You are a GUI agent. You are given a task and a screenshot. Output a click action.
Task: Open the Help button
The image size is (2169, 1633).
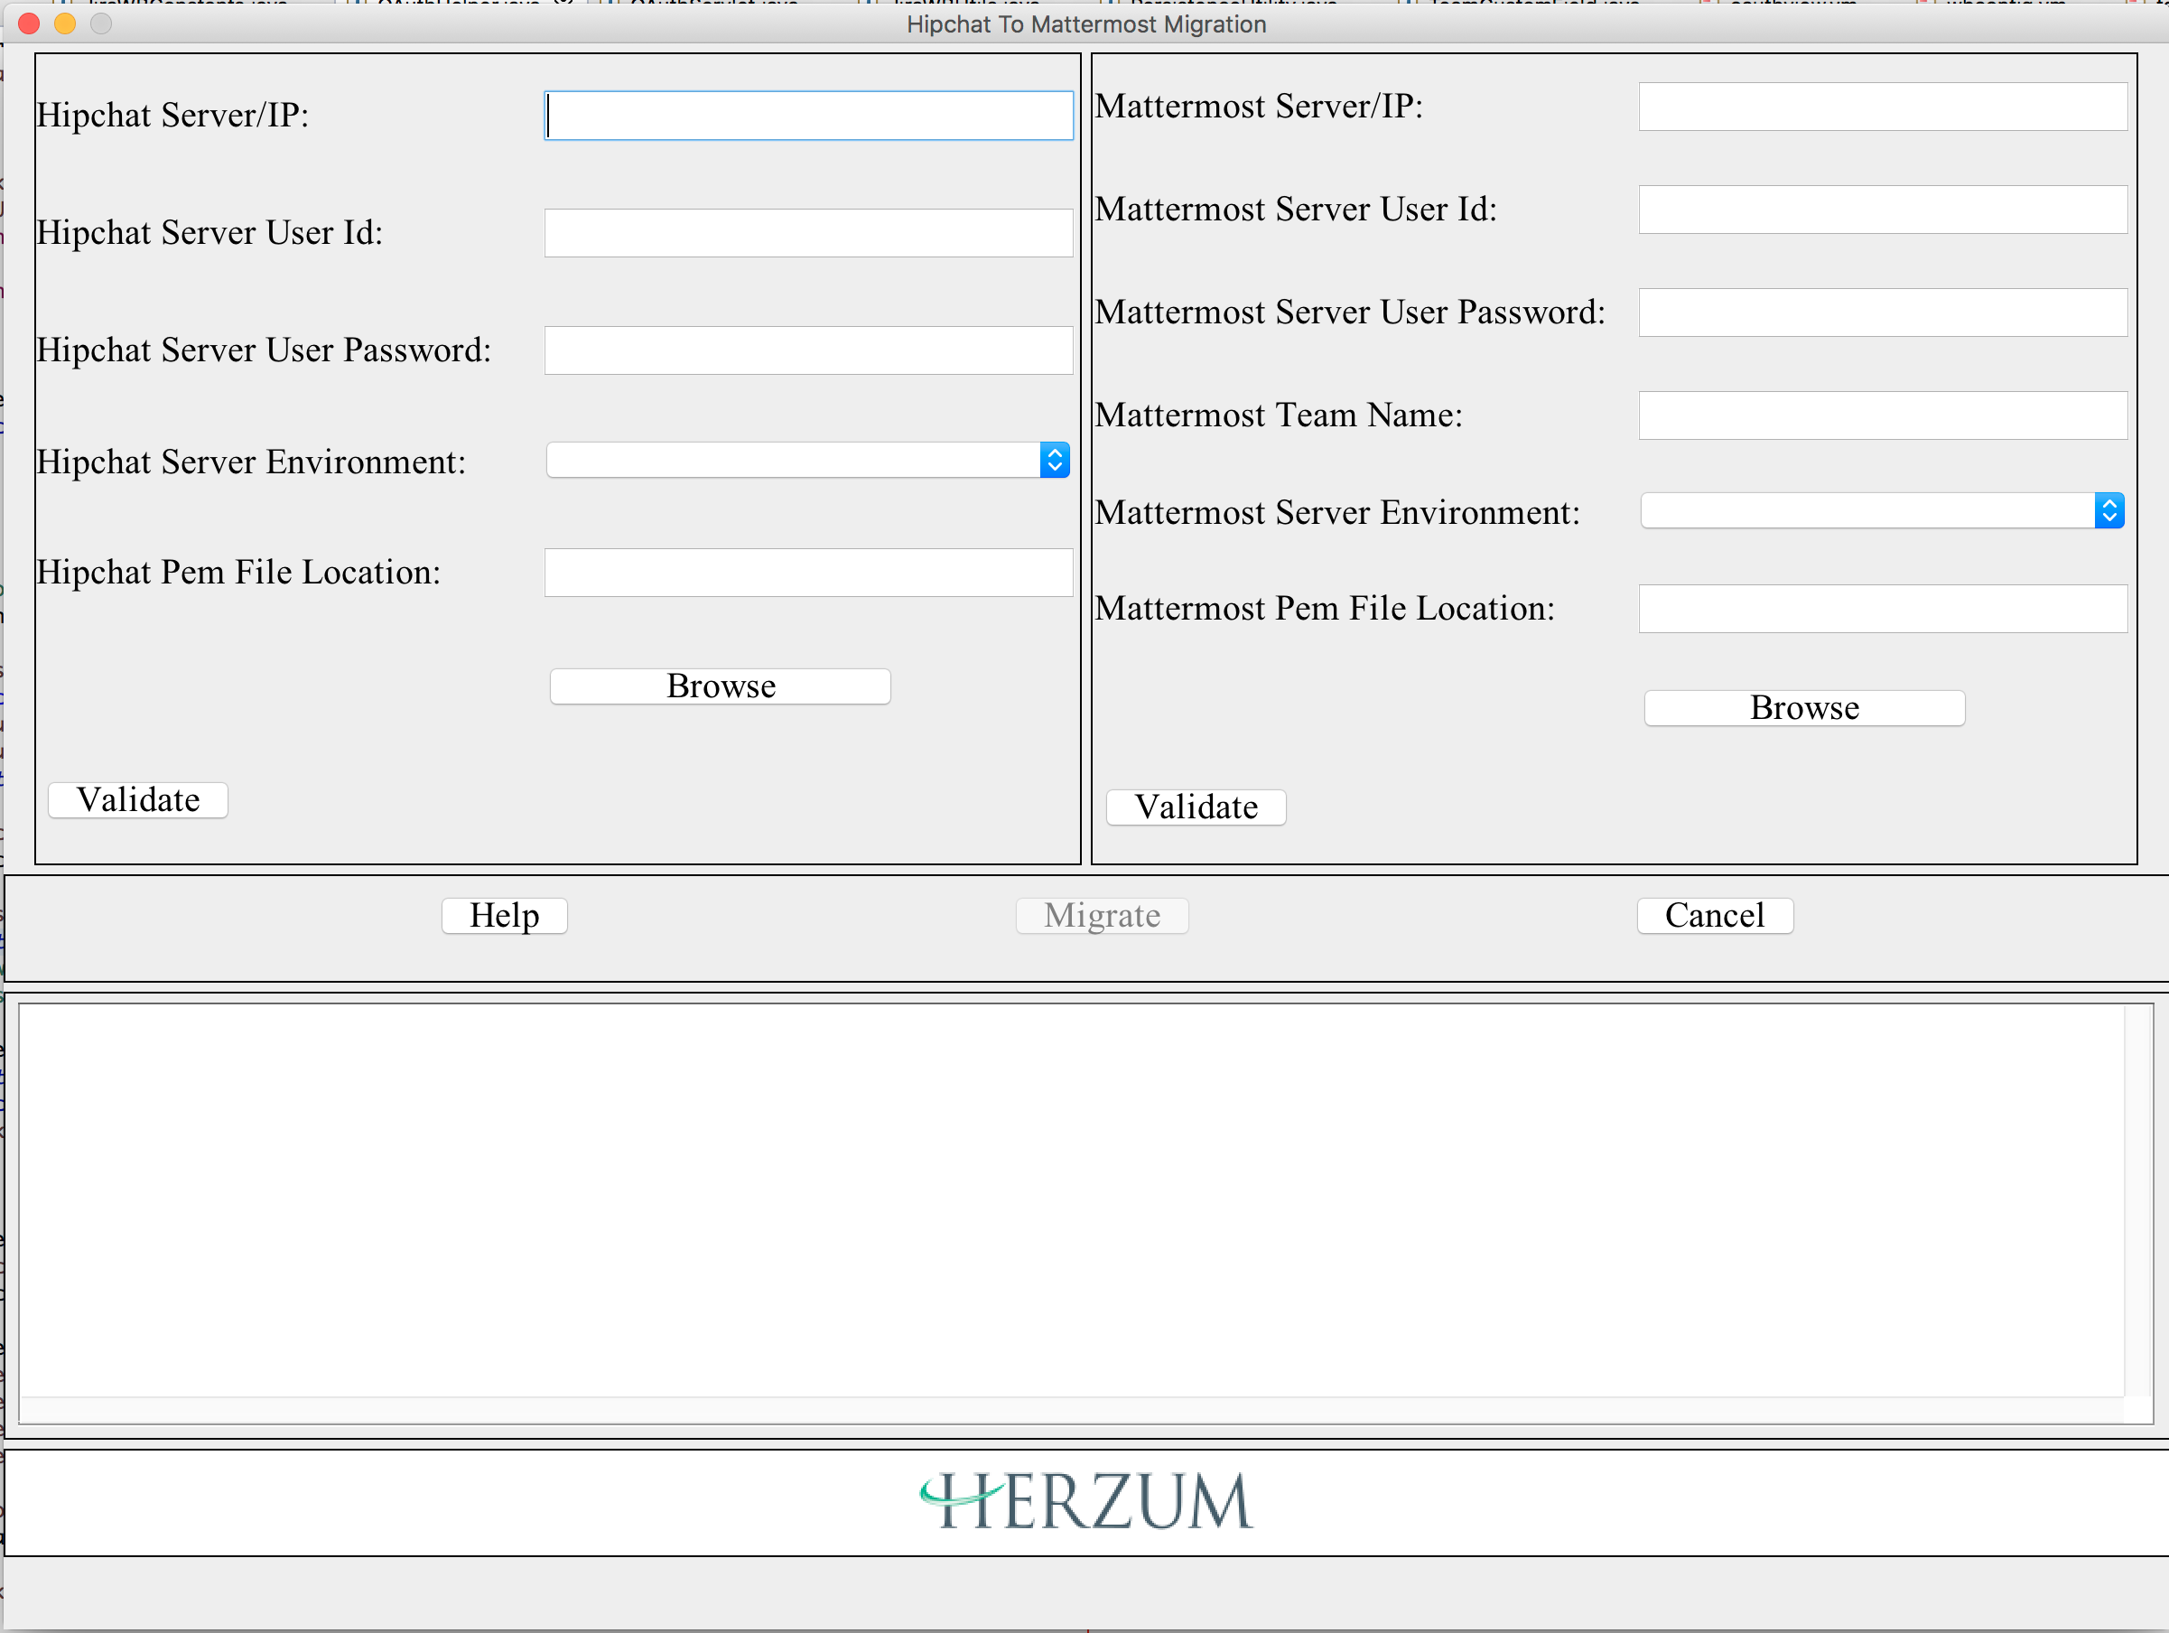point(504,916)
